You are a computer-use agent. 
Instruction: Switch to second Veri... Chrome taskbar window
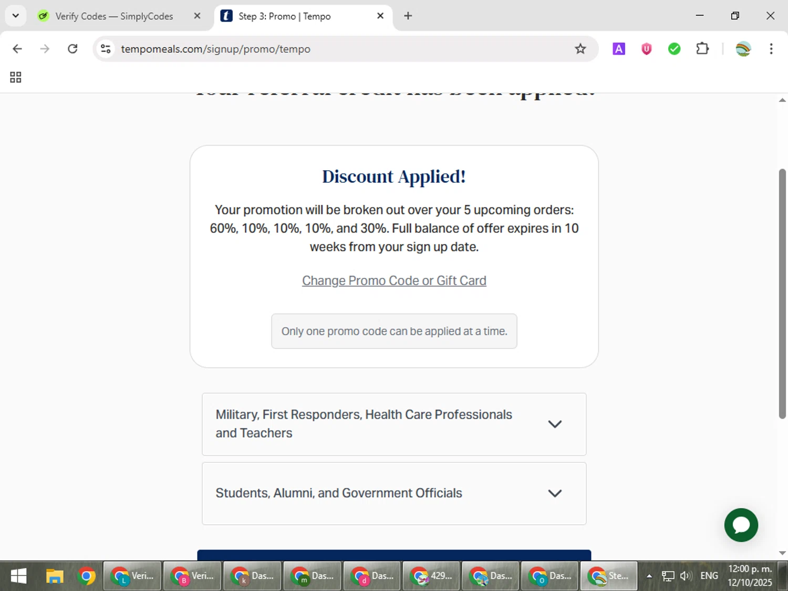[x=192, y=576]
